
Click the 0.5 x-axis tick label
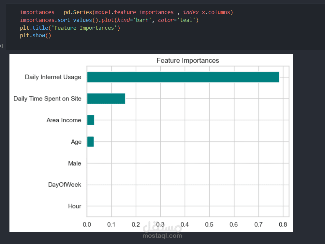click(209, 225)
